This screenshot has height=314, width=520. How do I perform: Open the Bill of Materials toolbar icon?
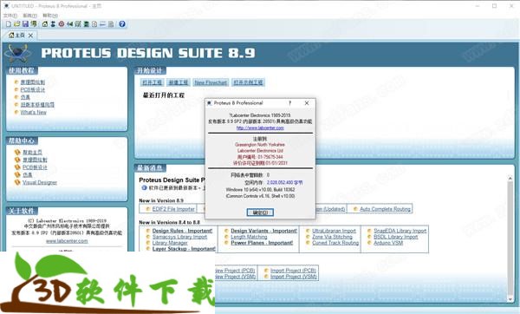(86, 24)
